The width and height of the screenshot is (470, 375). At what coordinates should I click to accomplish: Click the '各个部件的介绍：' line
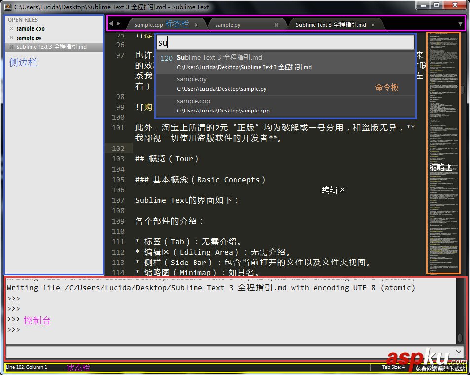click(170, 221)
